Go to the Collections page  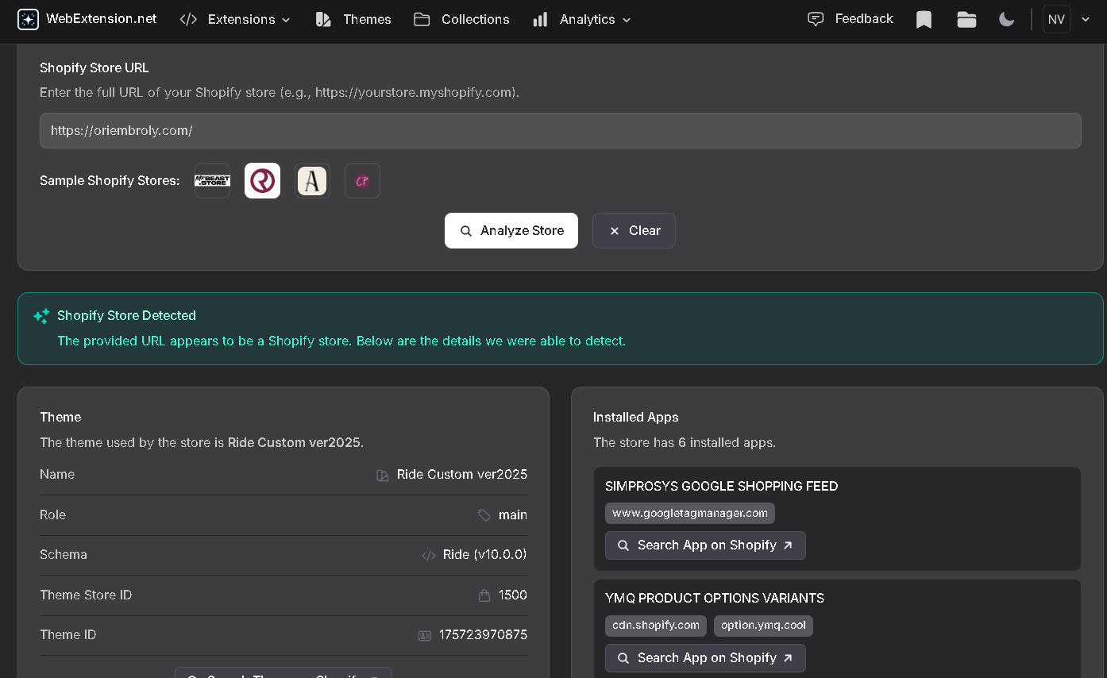461,19
